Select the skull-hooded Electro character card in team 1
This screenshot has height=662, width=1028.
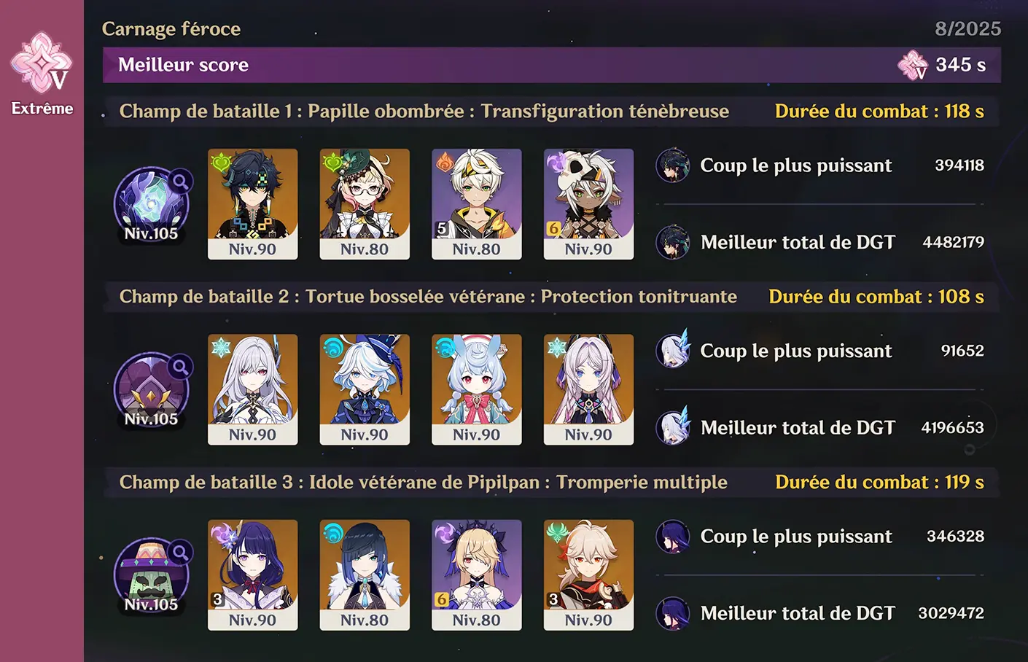588,204
